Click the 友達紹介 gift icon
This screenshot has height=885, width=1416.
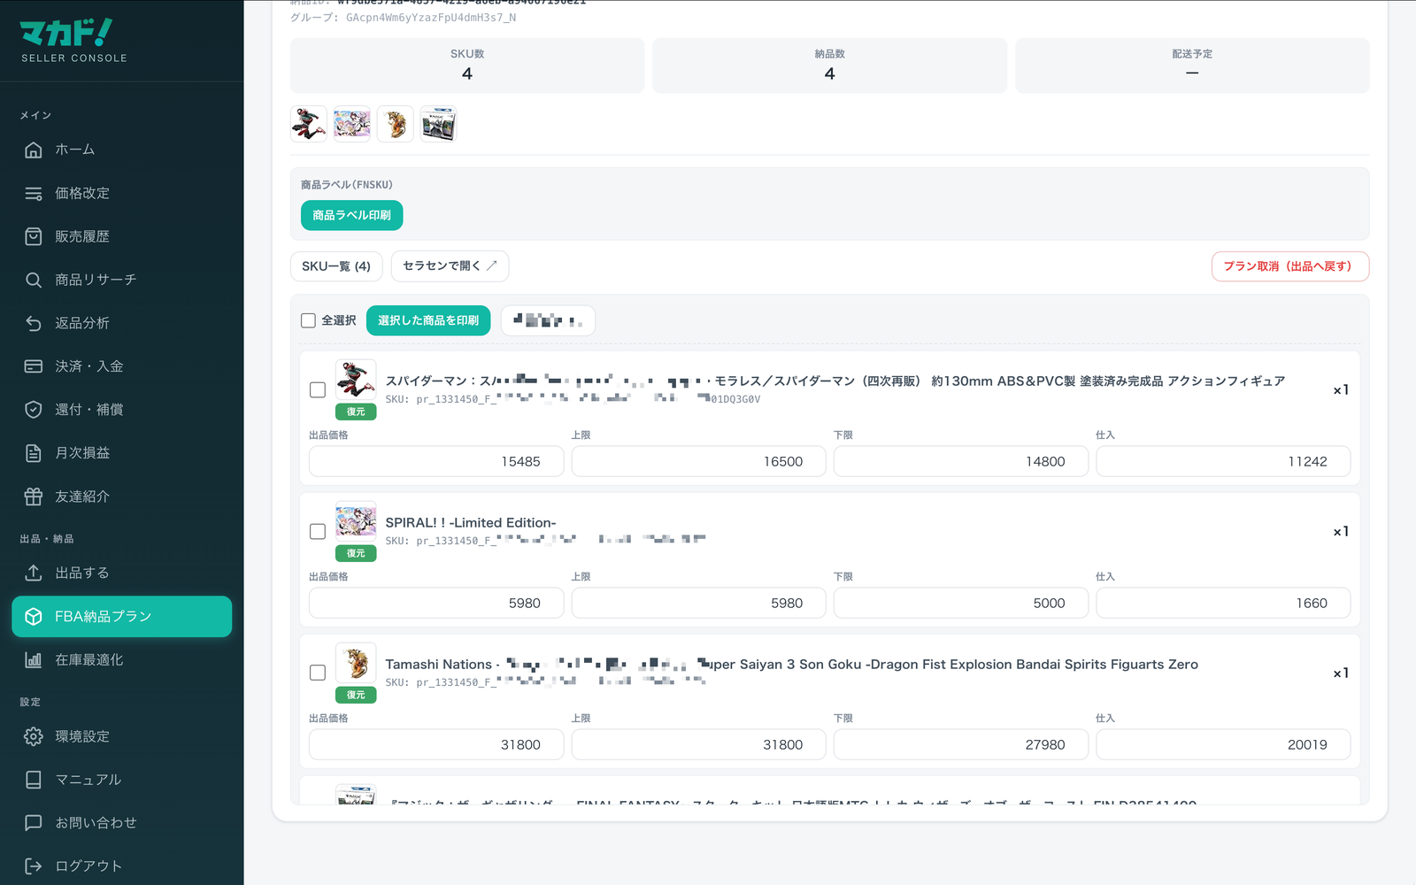coord(34,496)
